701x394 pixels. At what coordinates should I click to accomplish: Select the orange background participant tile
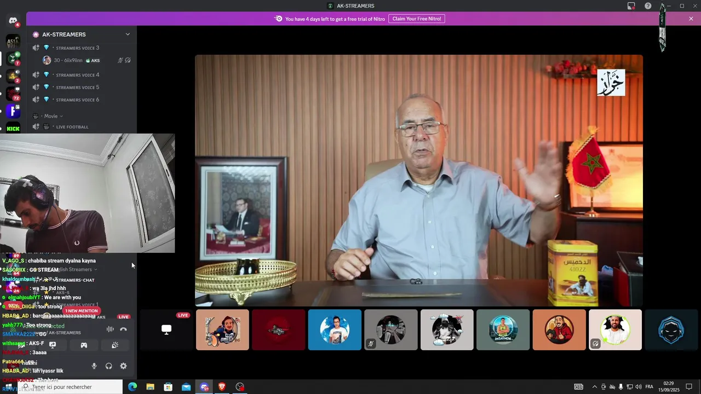[x=559, y=329]
